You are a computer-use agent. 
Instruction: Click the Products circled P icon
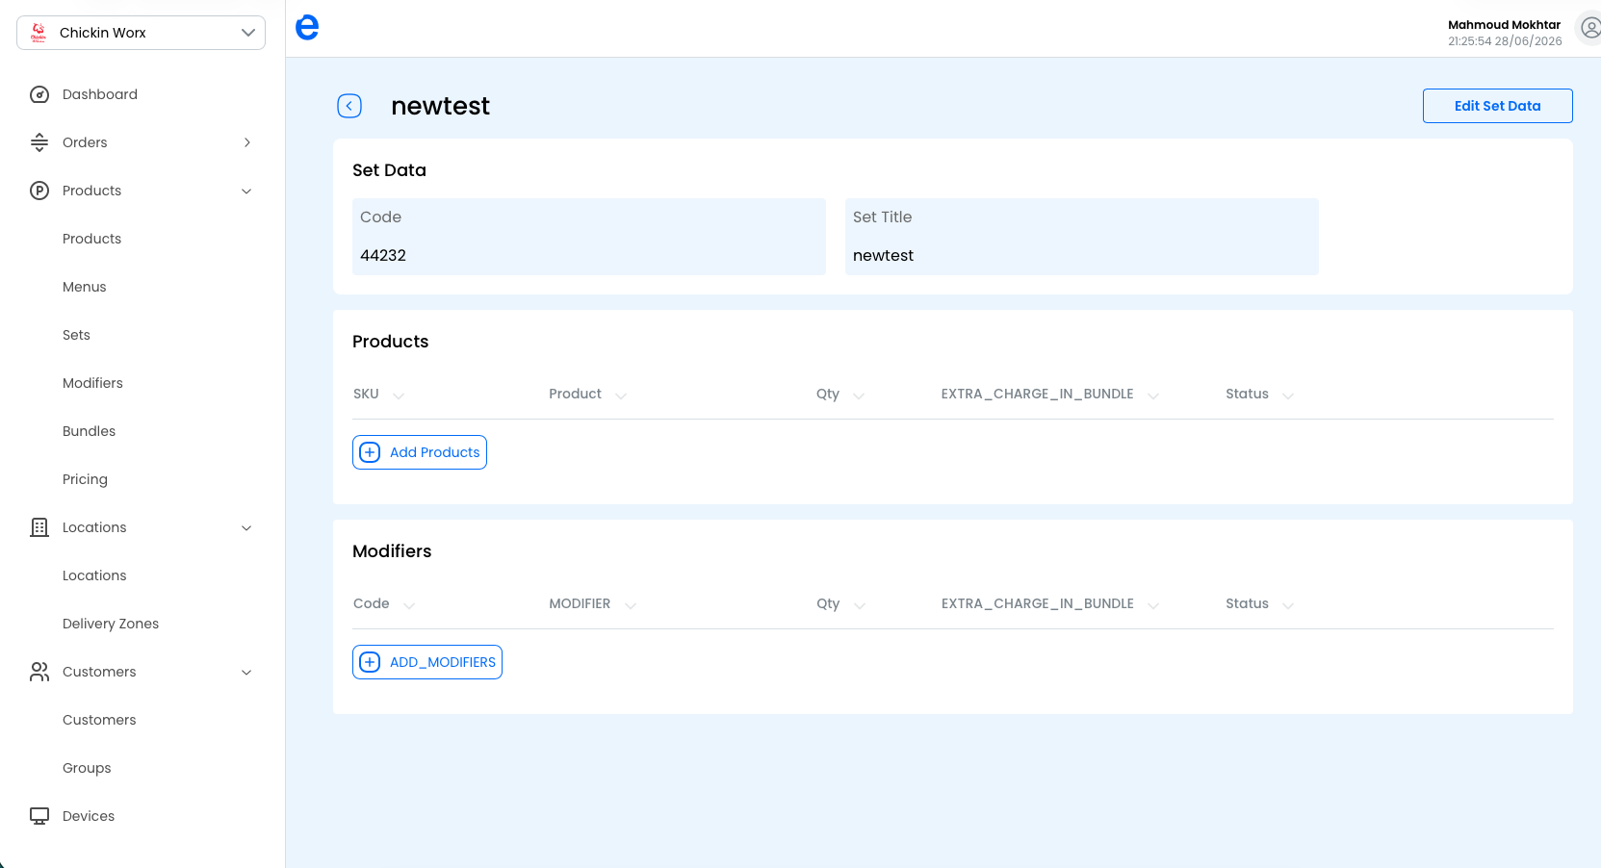click(39, 191)
